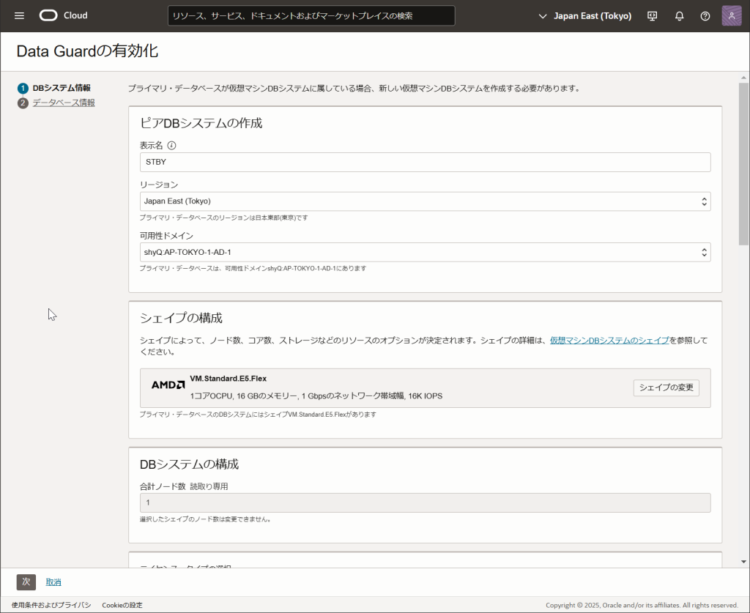Click the 取消 link

click(53, 582)
